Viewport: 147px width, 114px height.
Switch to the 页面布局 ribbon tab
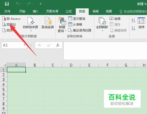pyautogui.click(x=52, y=11)
